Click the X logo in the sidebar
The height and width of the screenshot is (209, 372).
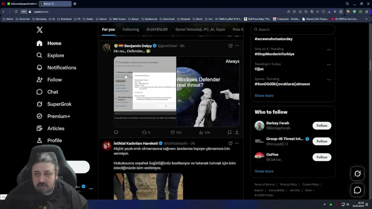pos(40,30)
